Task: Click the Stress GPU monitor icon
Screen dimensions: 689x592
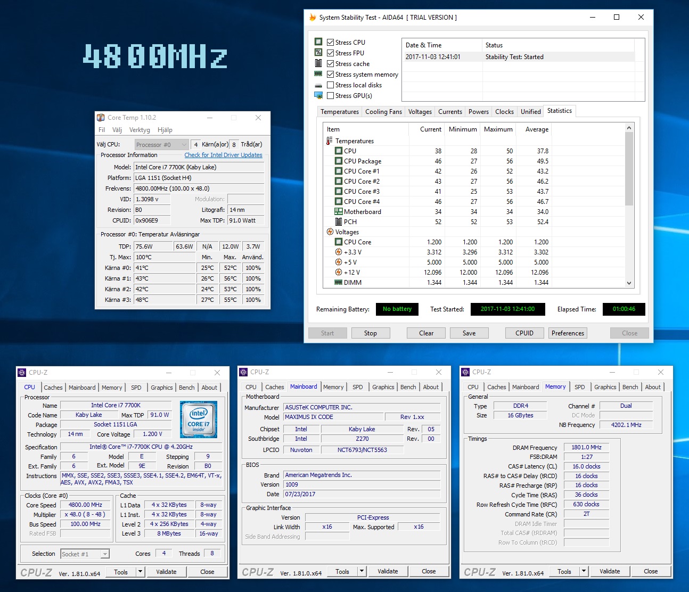Action: [318, 95]
